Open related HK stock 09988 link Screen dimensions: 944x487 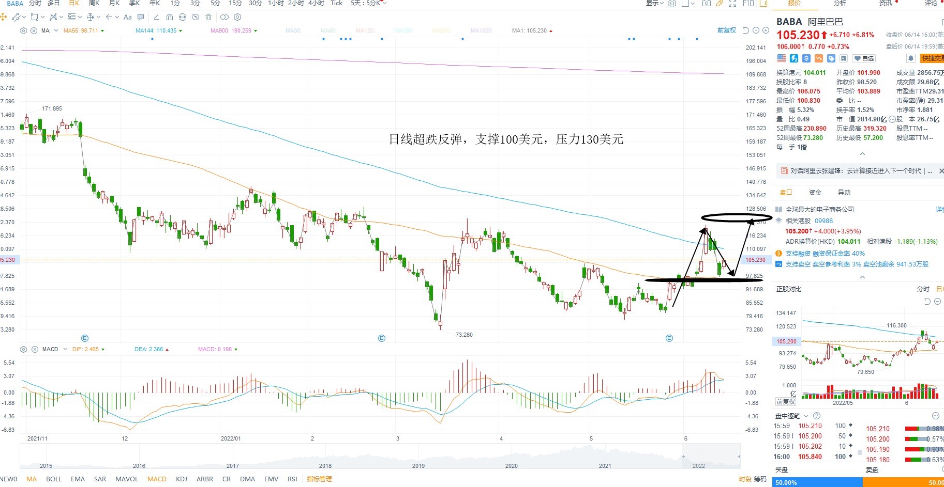pyautogui.click(x=824, y=221)
